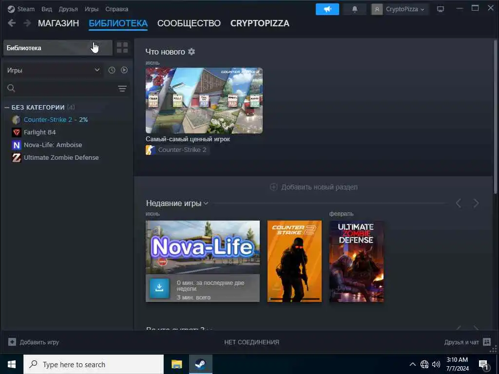Open File Explorer from taskbar
This screenshot has width=499, height=374.
(x=176, y=364)
